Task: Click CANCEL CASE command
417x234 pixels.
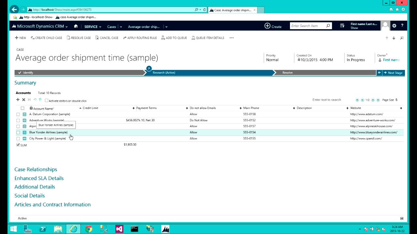Action: coord(107,38)
